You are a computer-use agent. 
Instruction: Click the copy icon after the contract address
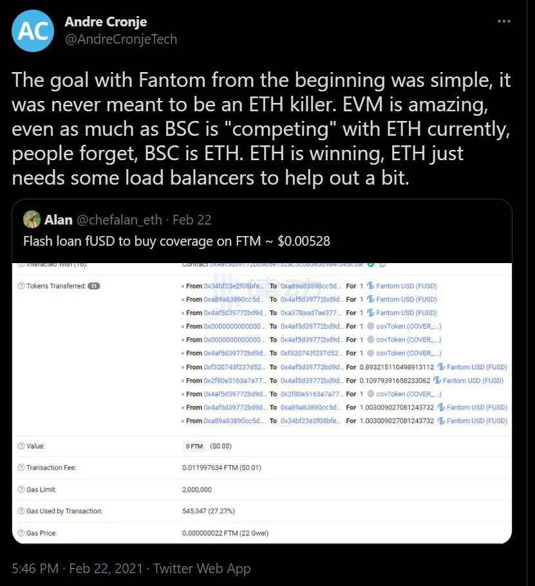(x=382, y=264)
